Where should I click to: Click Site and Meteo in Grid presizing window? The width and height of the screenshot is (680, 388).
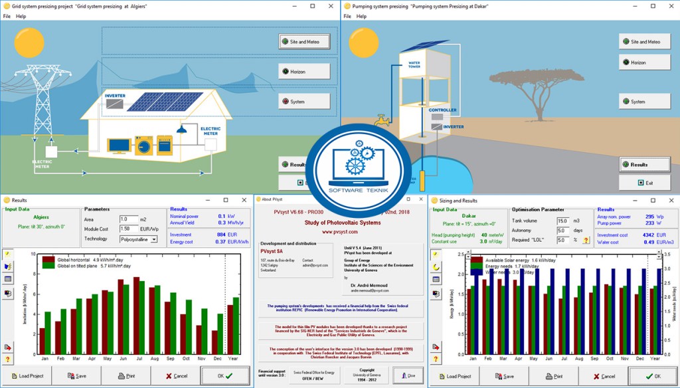click(x=304, y=42)
